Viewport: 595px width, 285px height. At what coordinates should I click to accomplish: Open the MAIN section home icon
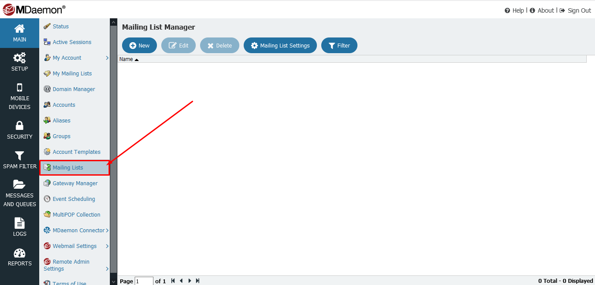click(x=20, y=29)
